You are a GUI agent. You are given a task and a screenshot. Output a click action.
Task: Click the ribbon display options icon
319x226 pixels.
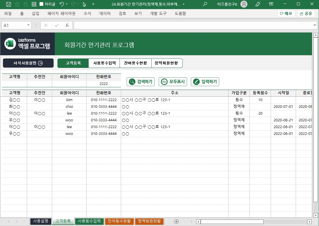coord(271,4)
